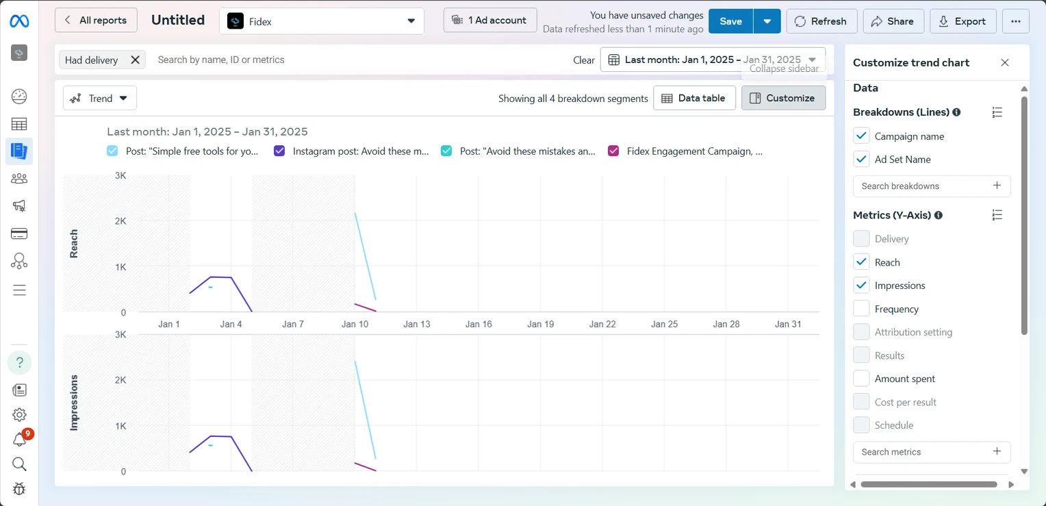
Task: Click the Save button
Action: click(x=730, y=21)
